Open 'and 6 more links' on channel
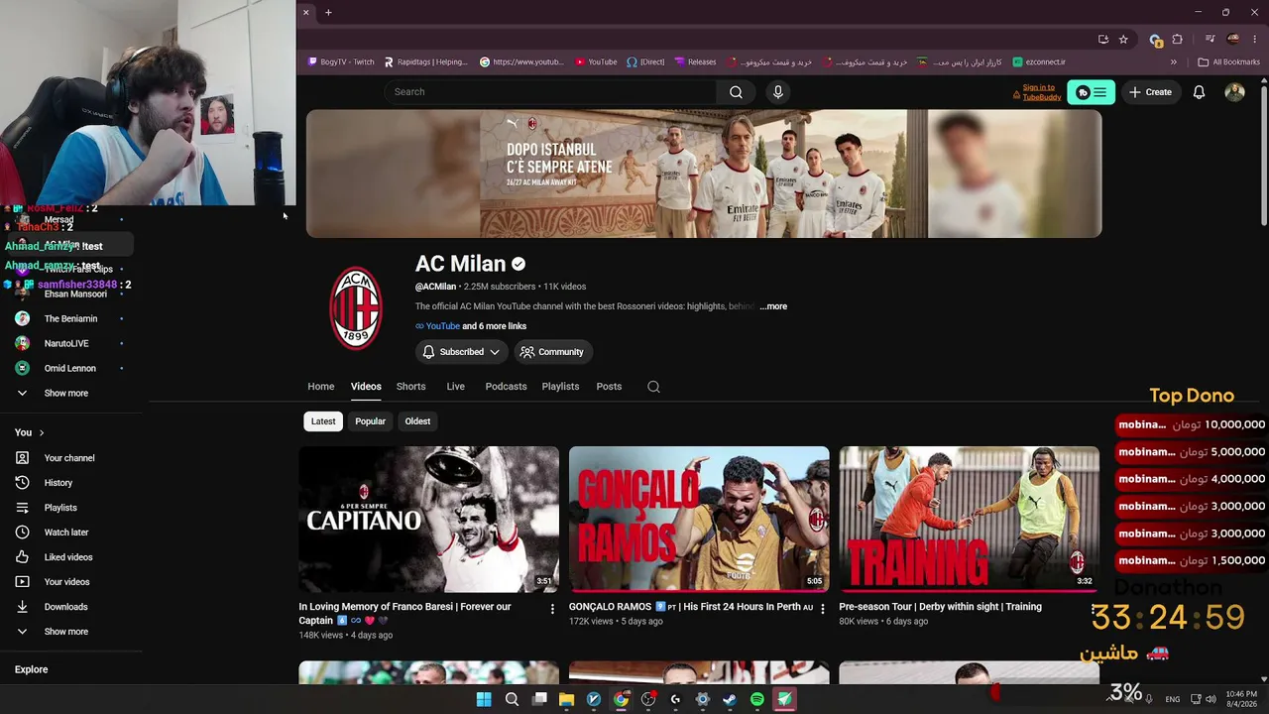This screenshot has width=1269, height=714. [494, 326]
